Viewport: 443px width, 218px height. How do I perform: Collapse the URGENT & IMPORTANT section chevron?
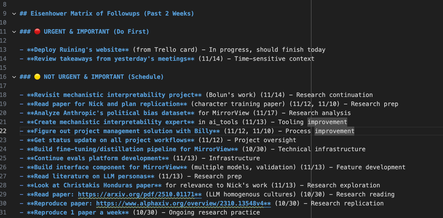(14, 32)
